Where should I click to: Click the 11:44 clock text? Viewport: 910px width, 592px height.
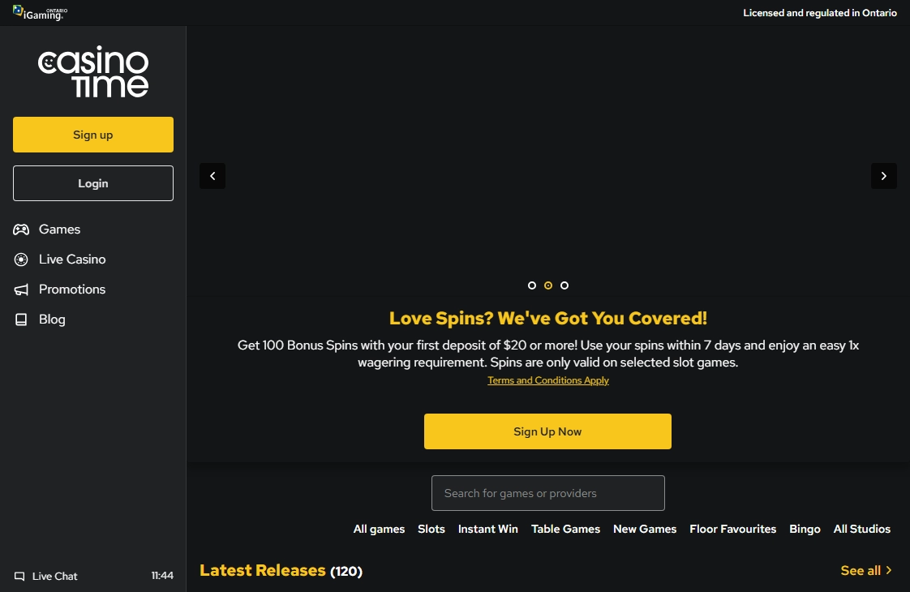(x=162, y=576)
